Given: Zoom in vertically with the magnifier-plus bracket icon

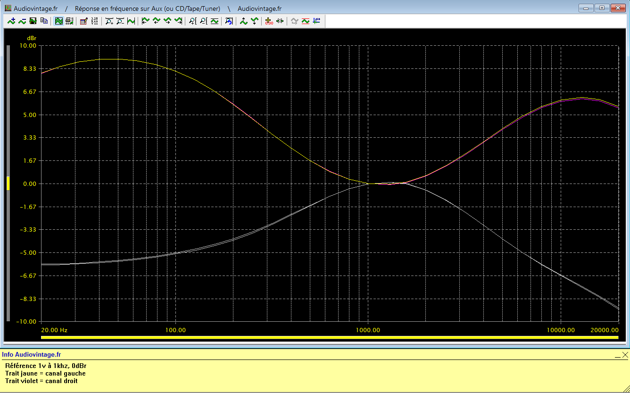Looking at the screenshot, I should pyautogui.click(x=192, y=21).
